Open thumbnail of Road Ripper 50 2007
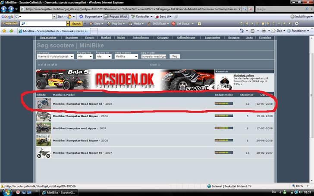 (x=44, y=153)
